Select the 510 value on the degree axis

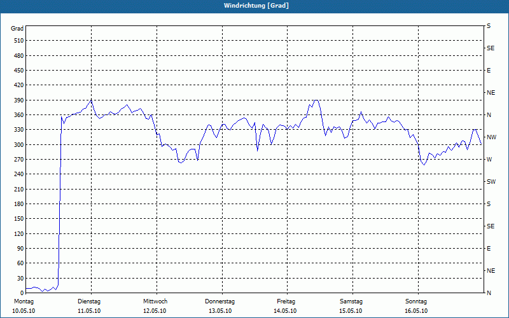19,41
